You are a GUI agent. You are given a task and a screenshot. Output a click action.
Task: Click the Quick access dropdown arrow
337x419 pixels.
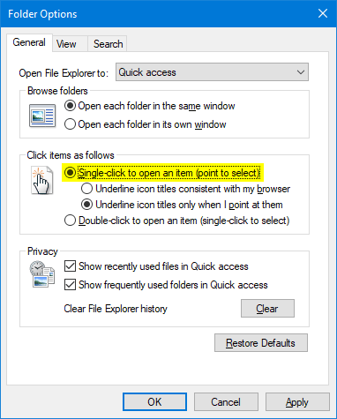(x=300, y=72)
